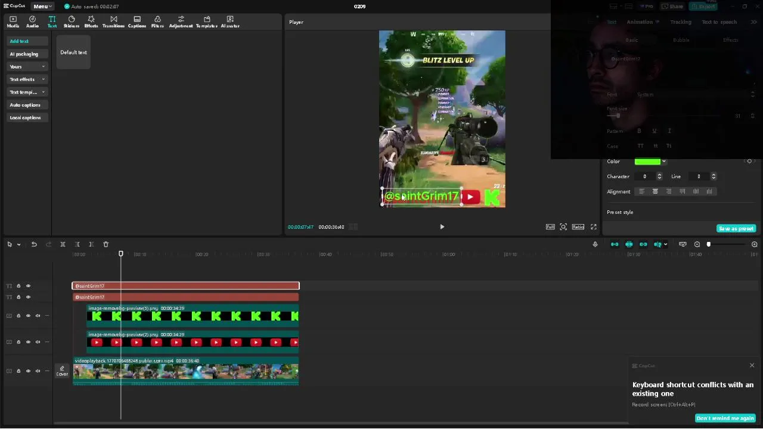Open the AI avatar panel
763x429 pixels.
point(230,22)
